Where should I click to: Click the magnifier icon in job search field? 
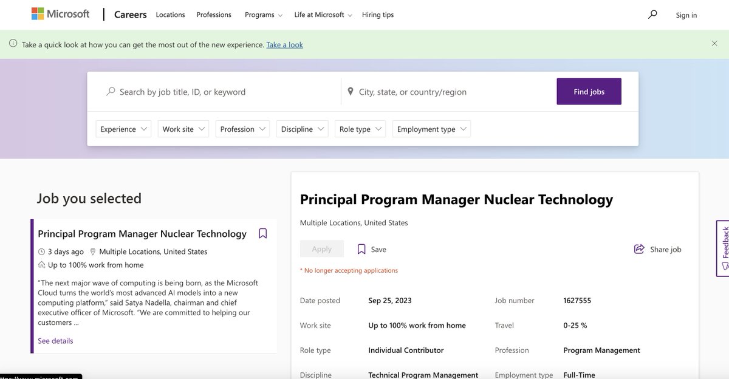pos(111,92)
